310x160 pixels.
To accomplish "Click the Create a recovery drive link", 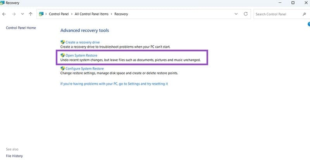I will (x=83, y=42).
